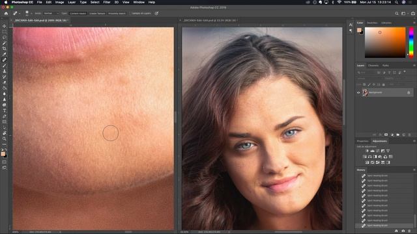Open the layer blend mode dropdown
417x234 pixels.
(x=369, y=79)
